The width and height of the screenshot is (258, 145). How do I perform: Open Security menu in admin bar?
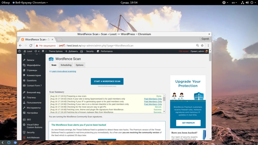click(90, 51)
